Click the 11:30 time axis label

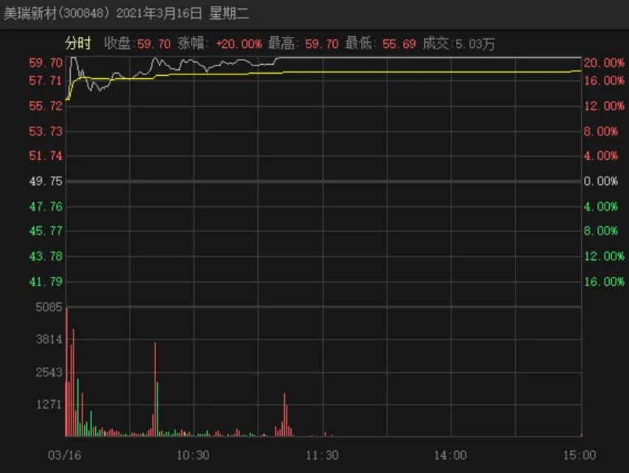point(322,455)
